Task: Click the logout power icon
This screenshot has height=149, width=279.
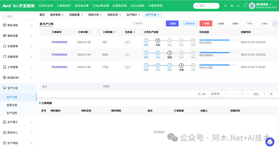Action: coord(238,6)
